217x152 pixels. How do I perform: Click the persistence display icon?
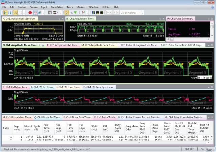[x=98, y=13]
